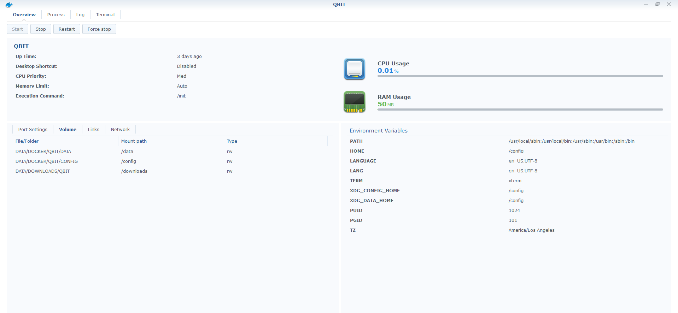
Task: Click the Desktop Shortcut Disabled value
Action: 187,66
